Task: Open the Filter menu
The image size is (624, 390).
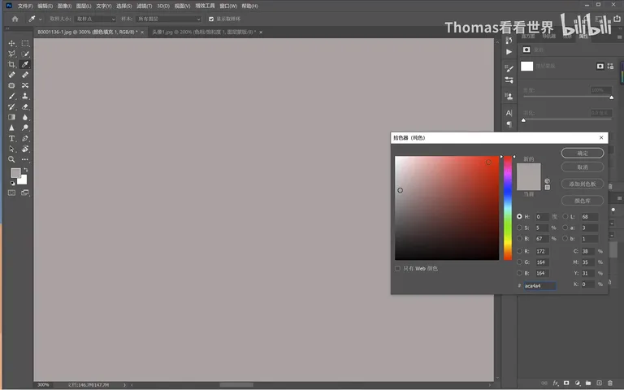Action: point(144,6)
